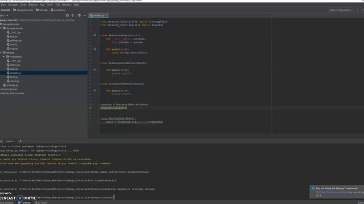Viewport: 364px width, 204px height.
Task: Click line importing StrategyField
Action: pos(134,22)
